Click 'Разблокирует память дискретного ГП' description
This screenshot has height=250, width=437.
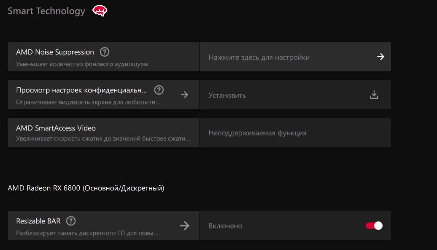87,233
